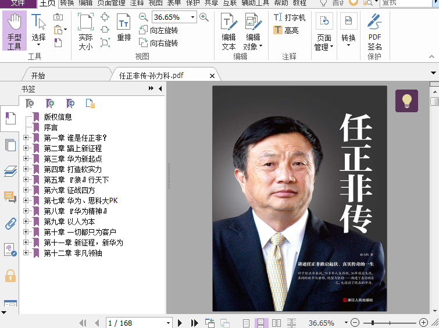
Task: Expand bookmark 第一章 谁是任正非?
Action: pos(26,137)
